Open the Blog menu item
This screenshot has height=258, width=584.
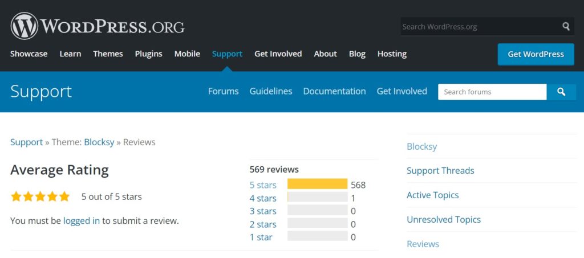357,54
